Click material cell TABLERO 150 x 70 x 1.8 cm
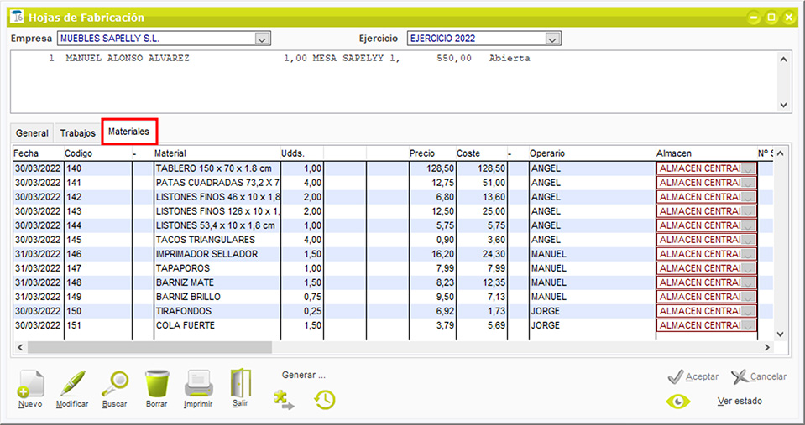The height and width of the screenshot is (425, 805). point(217,168)
